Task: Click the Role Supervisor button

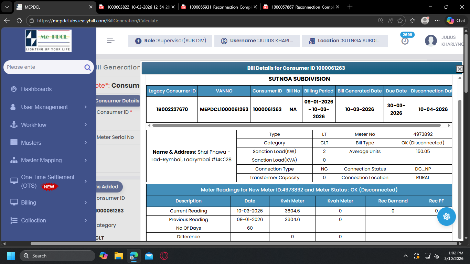Action: [171, 41]
